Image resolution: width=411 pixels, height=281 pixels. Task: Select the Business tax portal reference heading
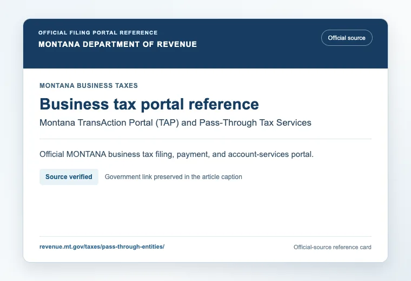click(149, 104)
